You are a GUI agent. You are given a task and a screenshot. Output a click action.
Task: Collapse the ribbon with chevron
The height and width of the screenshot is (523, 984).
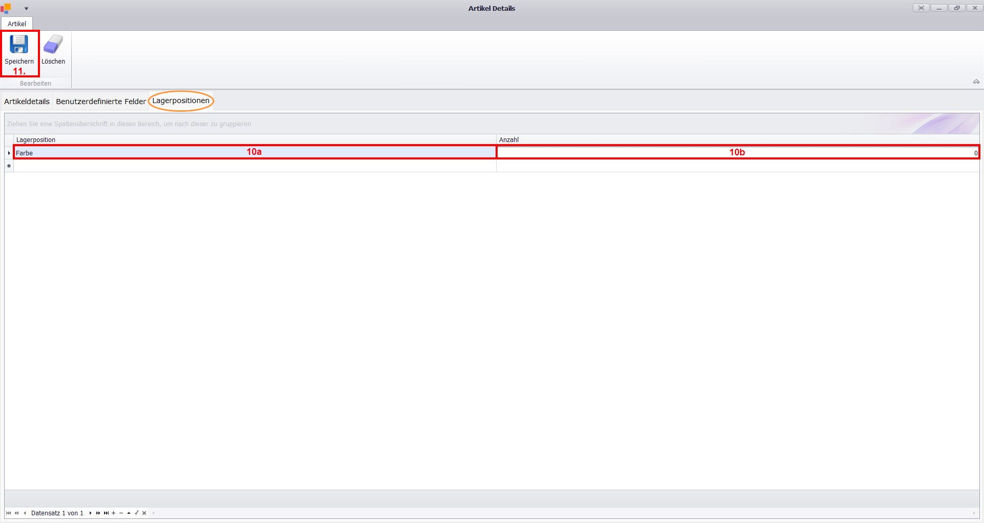click(976, 82)
